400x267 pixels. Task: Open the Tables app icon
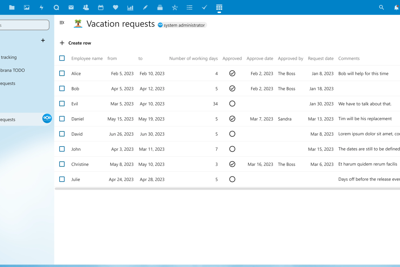[x=219, y=7]
